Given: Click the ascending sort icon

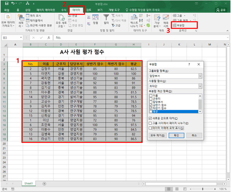Looking at the screenshot, I should (x=88, y=17).
